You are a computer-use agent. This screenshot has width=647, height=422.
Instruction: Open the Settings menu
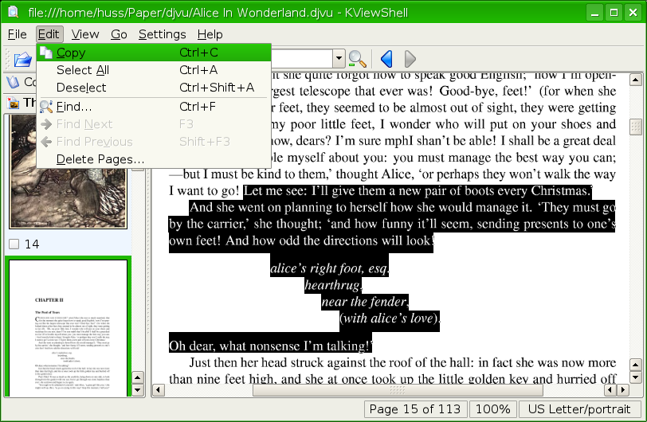pyautogui.click(x=163, y=34)
